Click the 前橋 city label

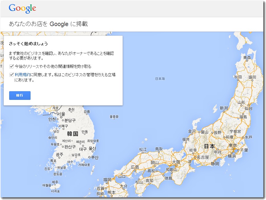point(229,137)
